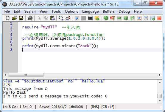The width and height of the screenshot is (165, 112).
Task: Click the window with green arrow icon
Action: pos(152,18)
